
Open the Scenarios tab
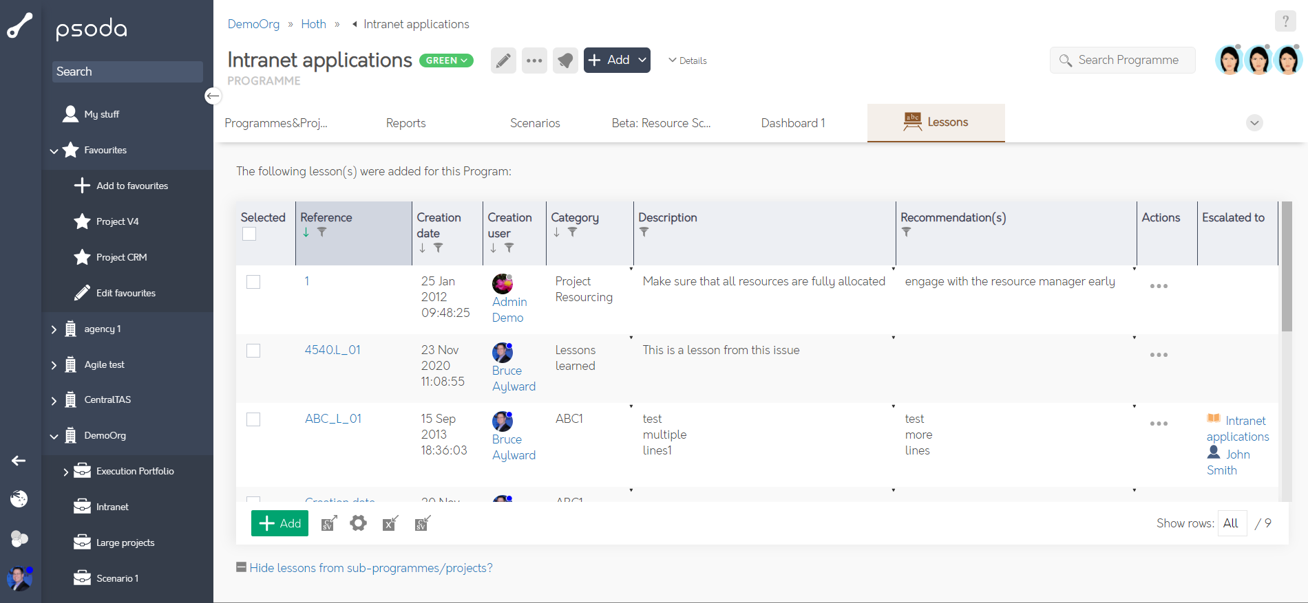pos(535,123)
